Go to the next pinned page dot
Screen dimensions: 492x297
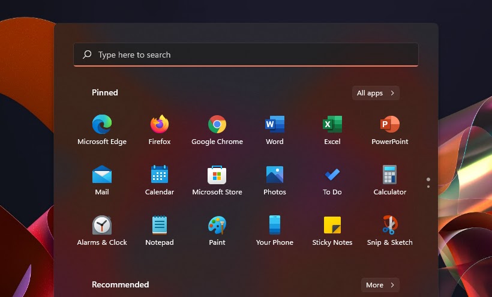coord(428,187)
